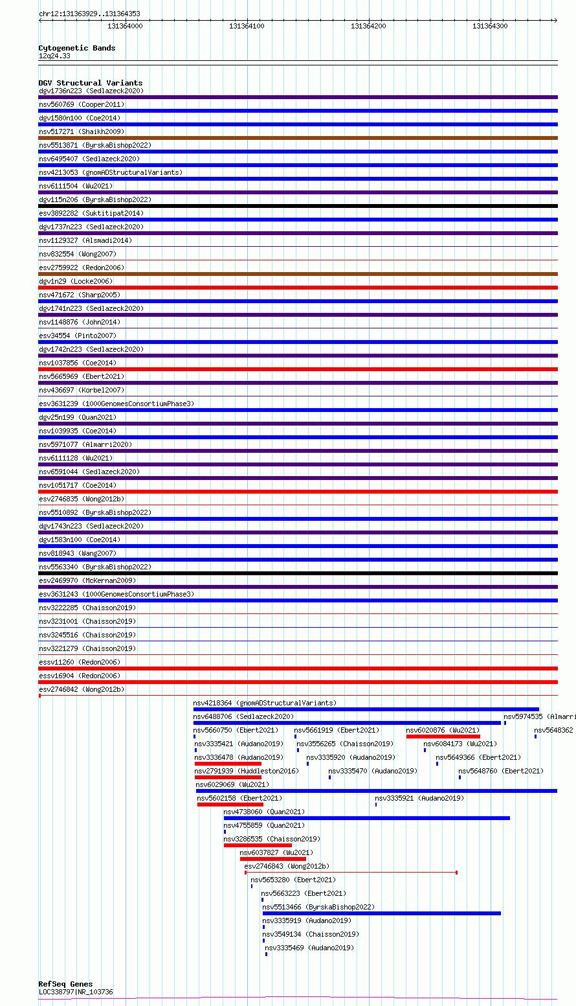Select nsv5649366 (Ebert2021) label
The image size is (576, 1006).
(x=478, y=757)
